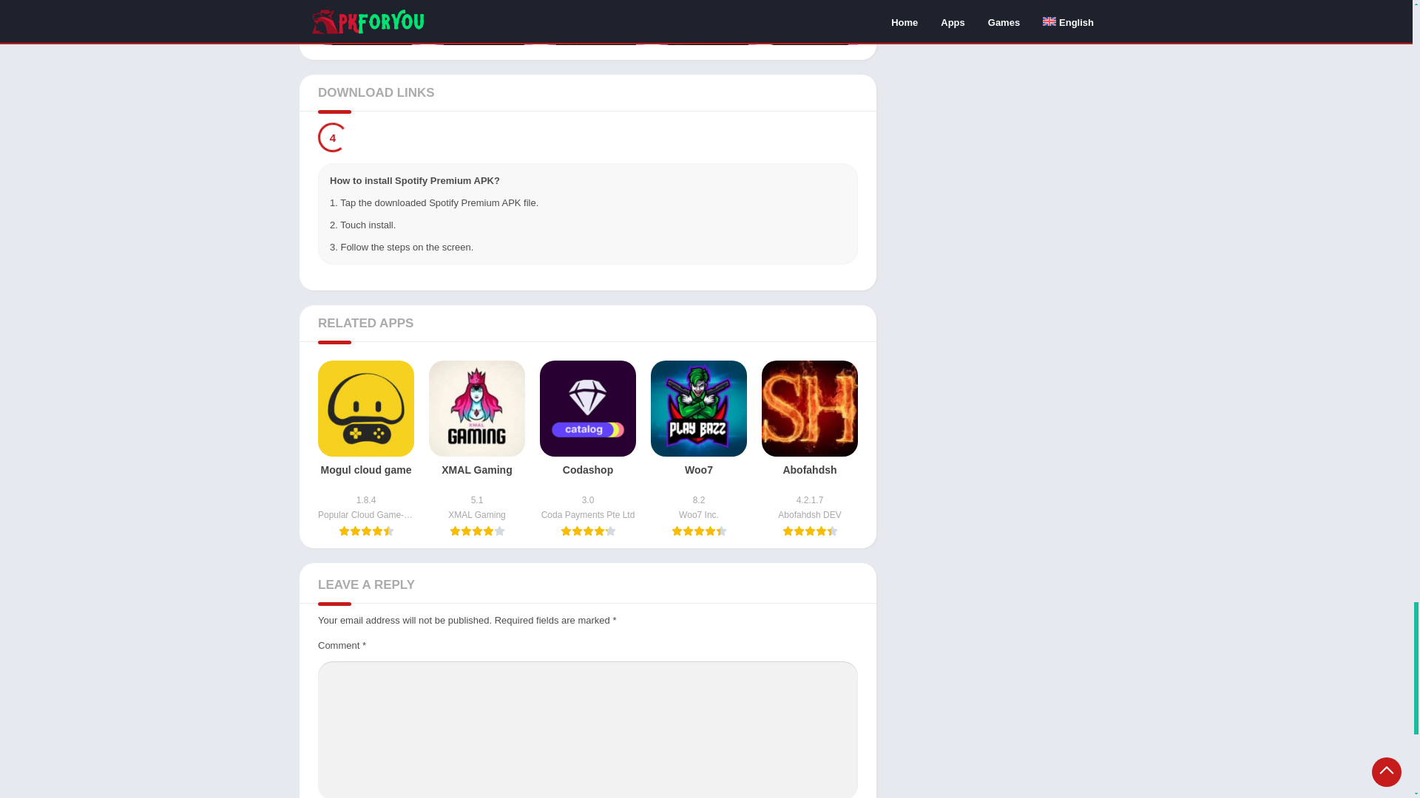Screen dimensions: 1420x798
Task: Click version '8.2' under Woo7
Action: pyautogui.click(x=699, y=500)
